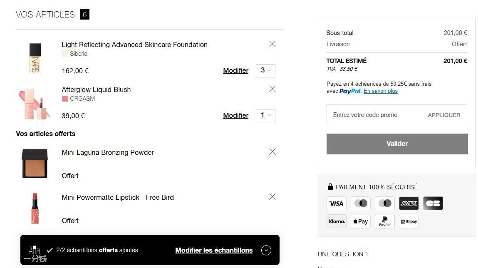Screen dimensions: 478x268
Task: Click the CB card icon
Action: point(433,203)
